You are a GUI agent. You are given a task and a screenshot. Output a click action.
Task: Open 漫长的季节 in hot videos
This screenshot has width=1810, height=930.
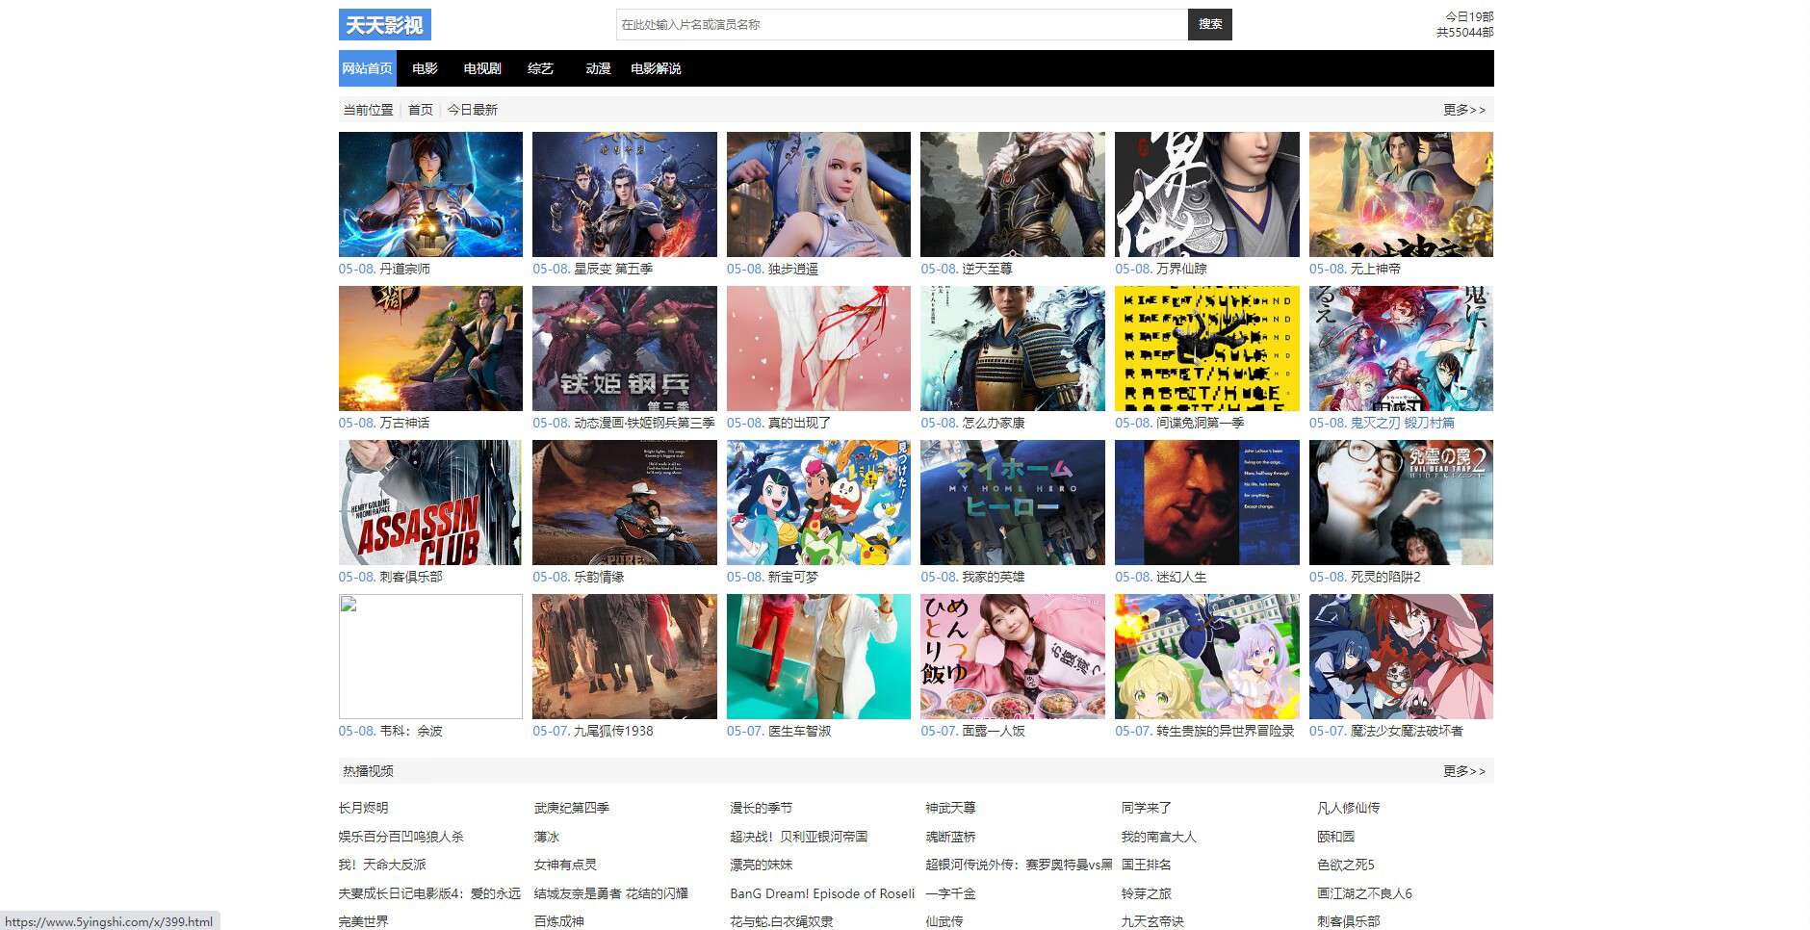(762, 808)
